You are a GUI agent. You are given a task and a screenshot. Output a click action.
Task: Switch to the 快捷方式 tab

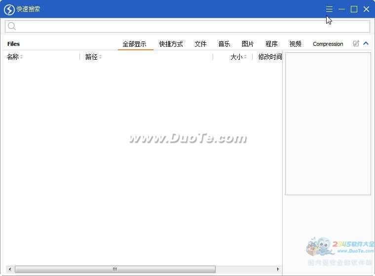click(x=171, y=44)
